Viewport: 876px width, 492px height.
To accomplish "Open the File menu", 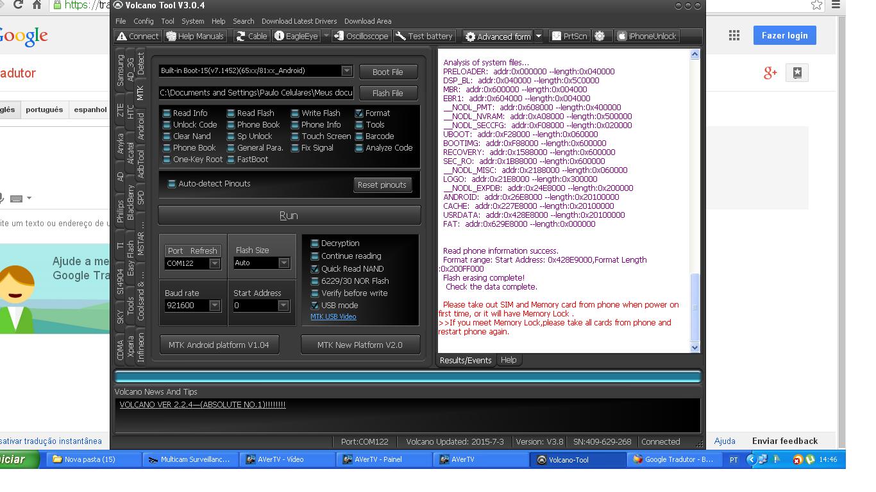I will (x=121, y=21).
